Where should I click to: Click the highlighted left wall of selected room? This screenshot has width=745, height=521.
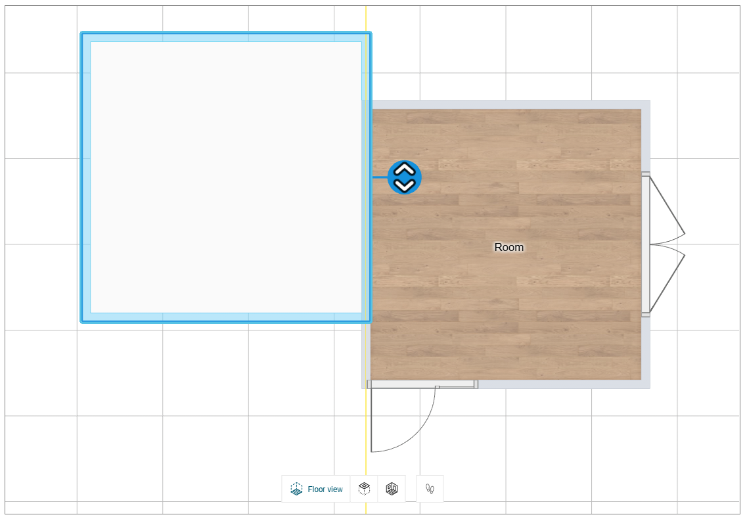(x=85, y=177)
